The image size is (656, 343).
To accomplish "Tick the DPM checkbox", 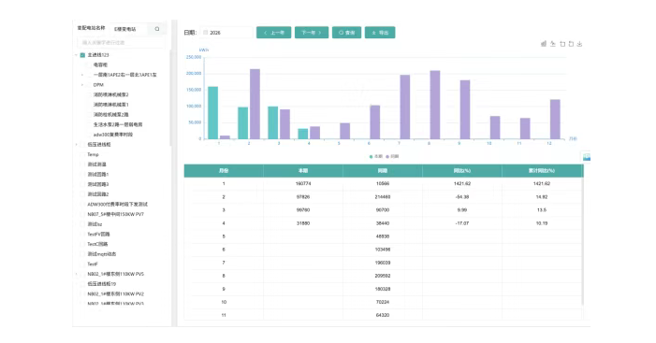I will click(88, 85).
